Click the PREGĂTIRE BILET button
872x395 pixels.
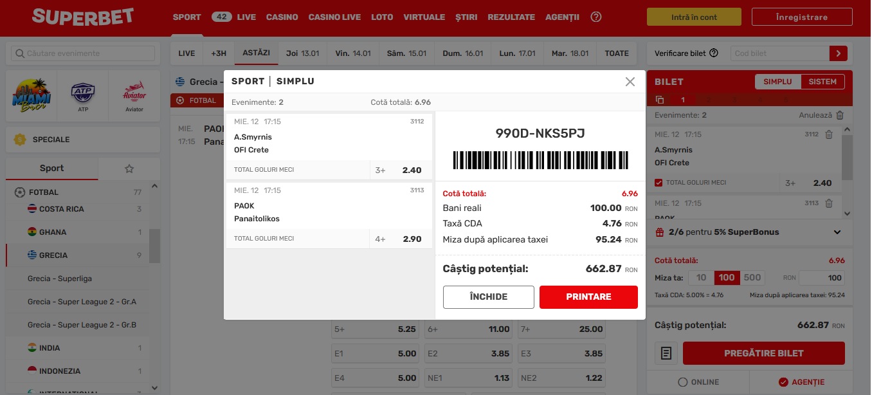pyautogui.click(x=764, y=353)
